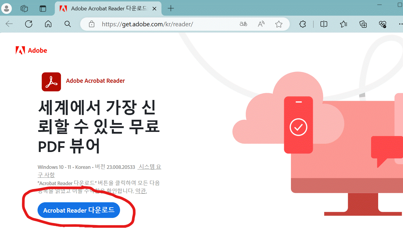Open the Collections icon
Viewport: 403px width, 228px height.
(x=363, y=24)
